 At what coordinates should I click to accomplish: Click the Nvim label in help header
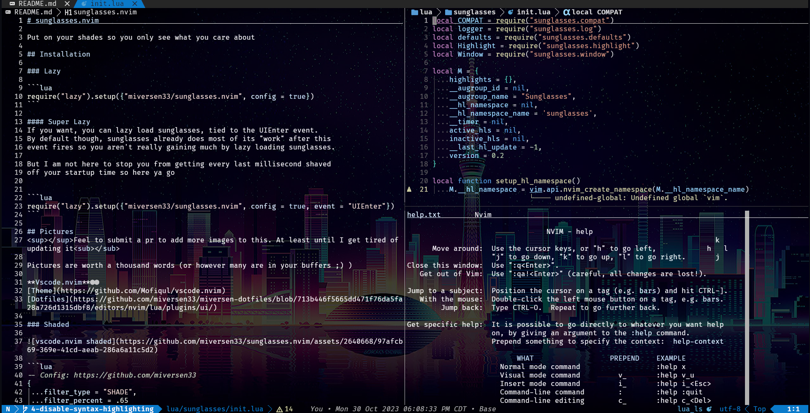pos(483,215)
